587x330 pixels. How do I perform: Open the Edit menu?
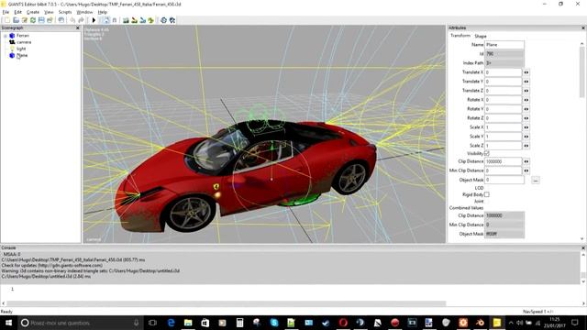point(17,12)
